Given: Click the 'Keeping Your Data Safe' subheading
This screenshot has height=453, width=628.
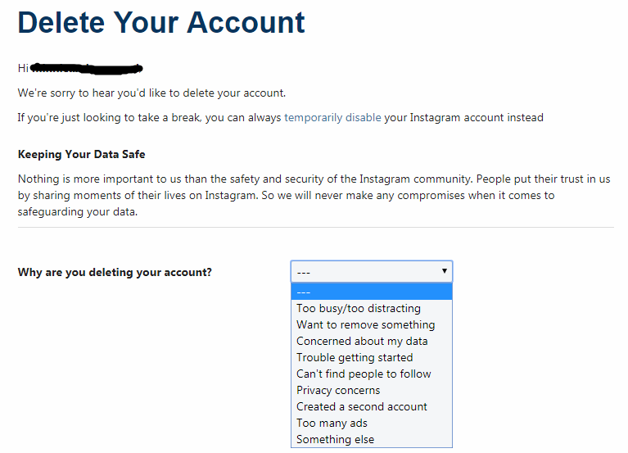Looking at the screenshot, I should click(81, 154).
